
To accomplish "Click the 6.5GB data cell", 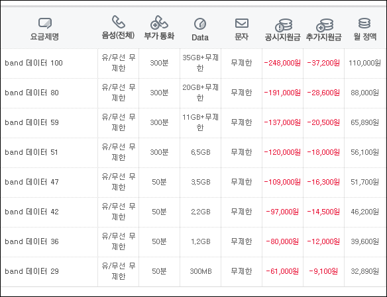I will coord(201,152).
